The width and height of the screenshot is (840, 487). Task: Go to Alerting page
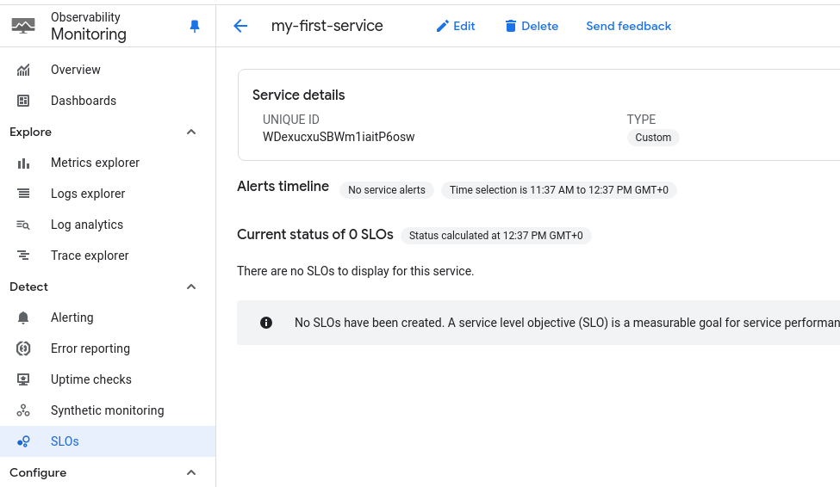point(108,317)
